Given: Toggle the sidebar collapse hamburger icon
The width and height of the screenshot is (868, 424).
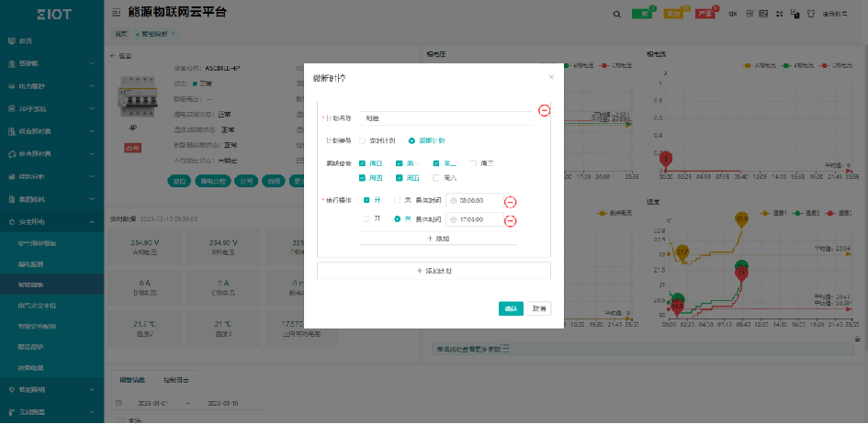Looking at the screenshot, I should pos(116,14).
